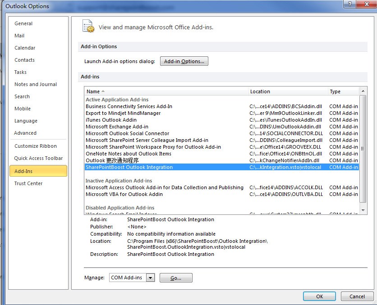Screen dimensions: 377x305
Task: Click the BCSAddin.dll location cell
Action: (x=285, y=106)
